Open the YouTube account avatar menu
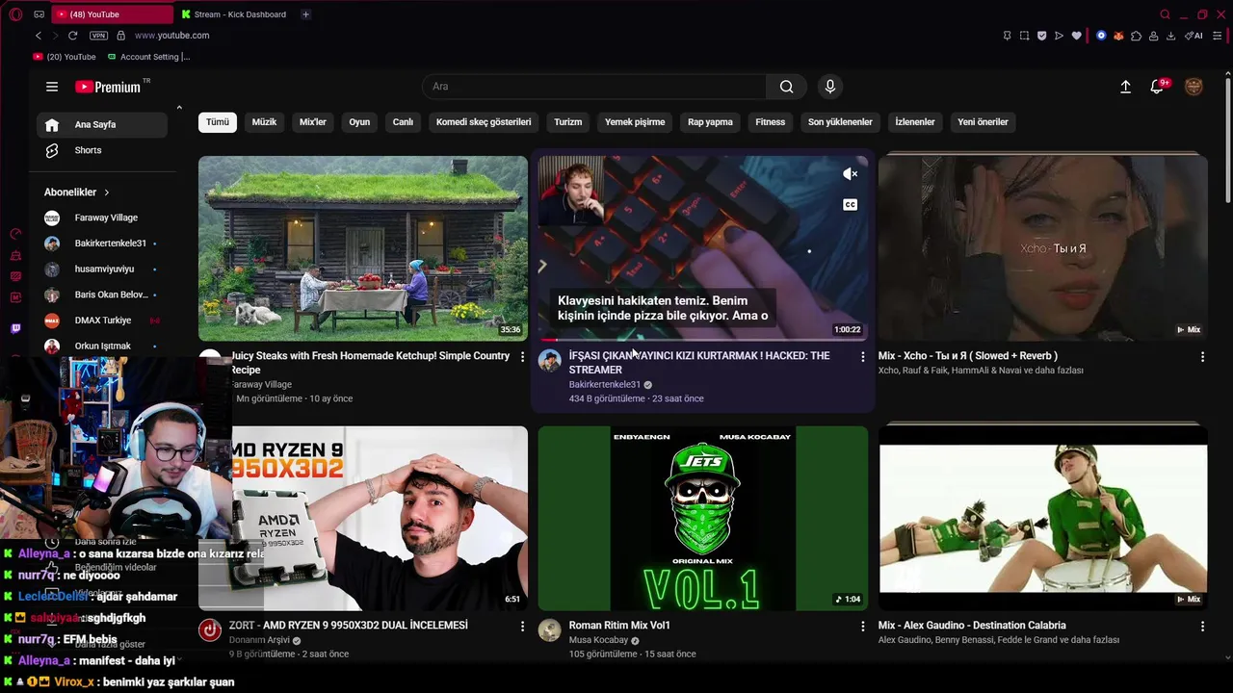 point(1194,87)
